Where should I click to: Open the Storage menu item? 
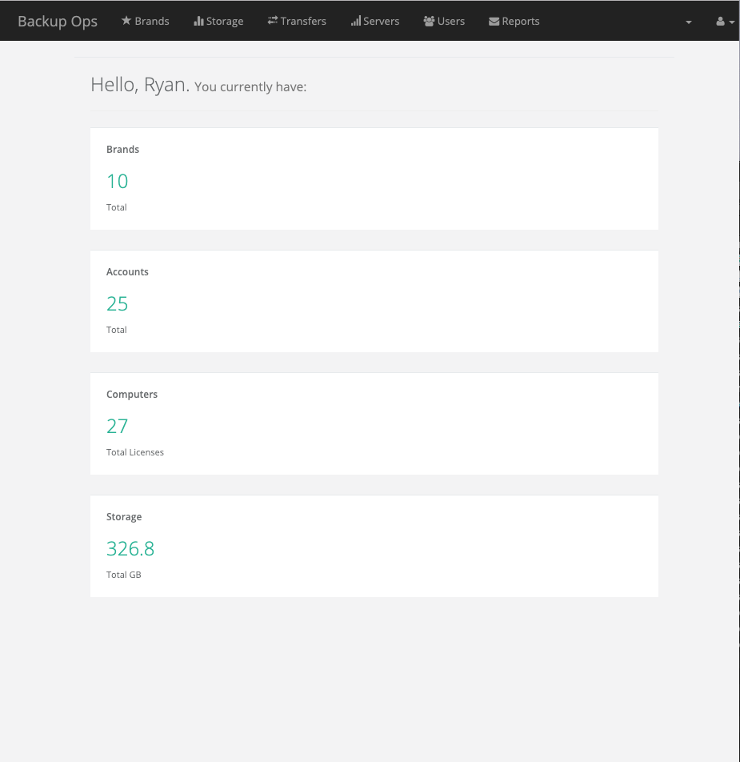pyautogui.click(x=218, y=21)
